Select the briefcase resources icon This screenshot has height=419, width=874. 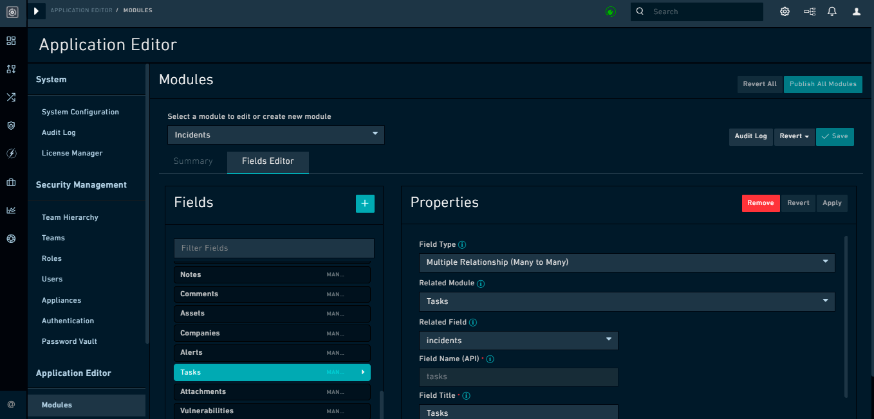click(x=11, y=182)
